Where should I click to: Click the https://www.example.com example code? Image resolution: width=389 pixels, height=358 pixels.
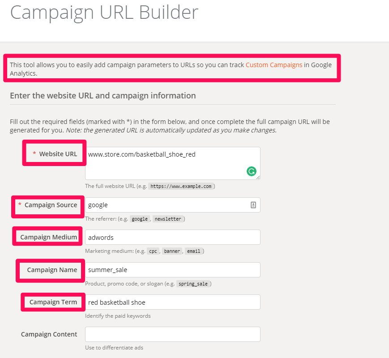(181, 187)
